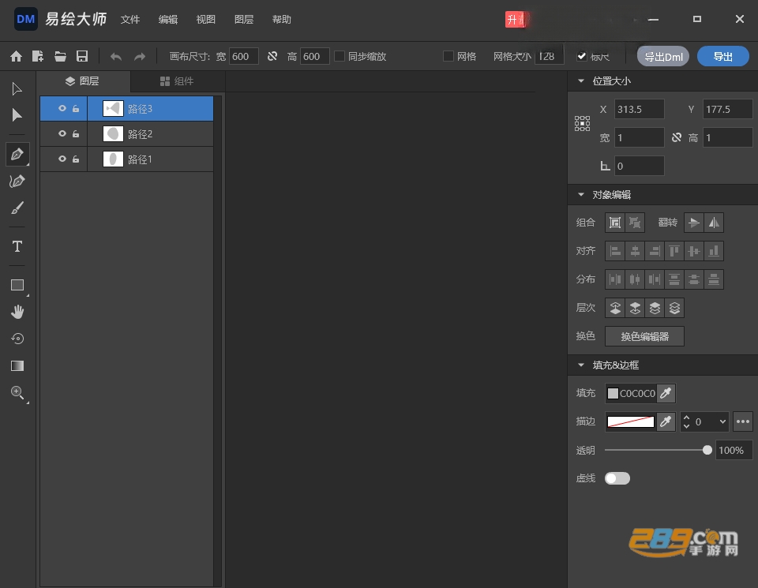Screen dimensions: 758x588
Task: Save file with the floppy disk icon
Action: point(82,56)
